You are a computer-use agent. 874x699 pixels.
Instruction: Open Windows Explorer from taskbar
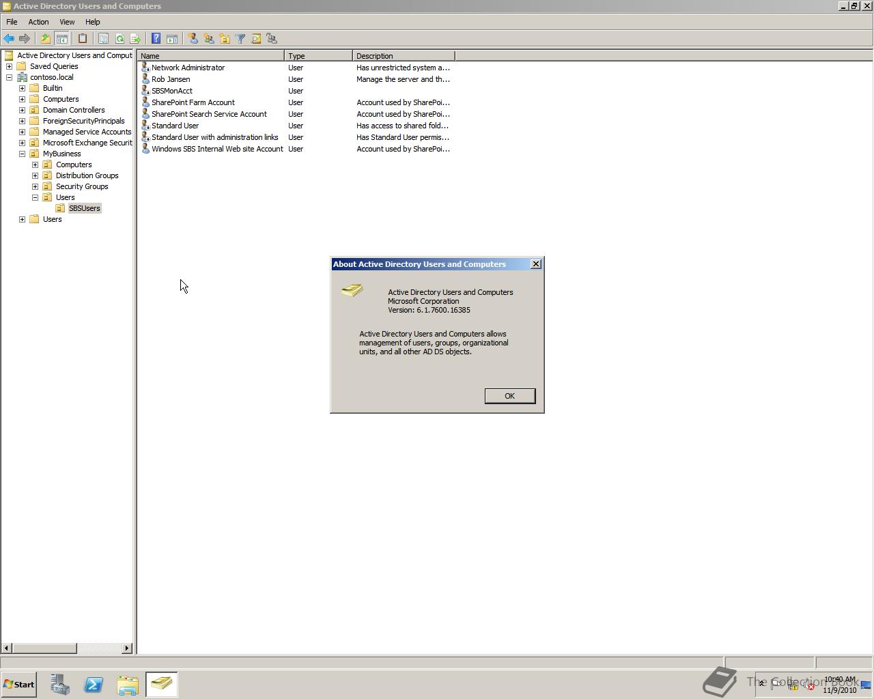tap(128, 685)
